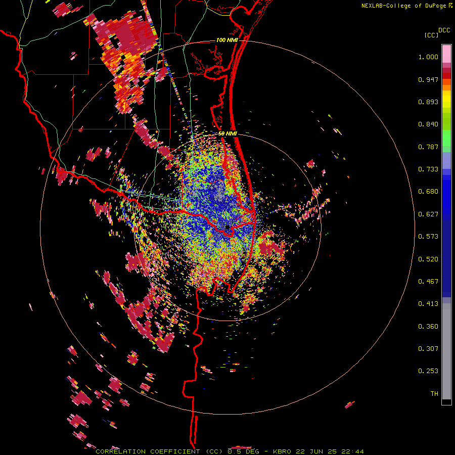Click the 0.520 scale value
Viewport: 455px width, 455px height.
click(428, 259)
